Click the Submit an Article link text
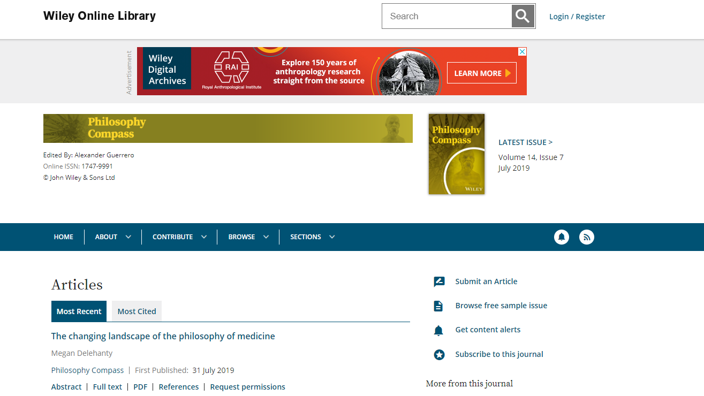The image size is (704, 396). click(486, 281)
